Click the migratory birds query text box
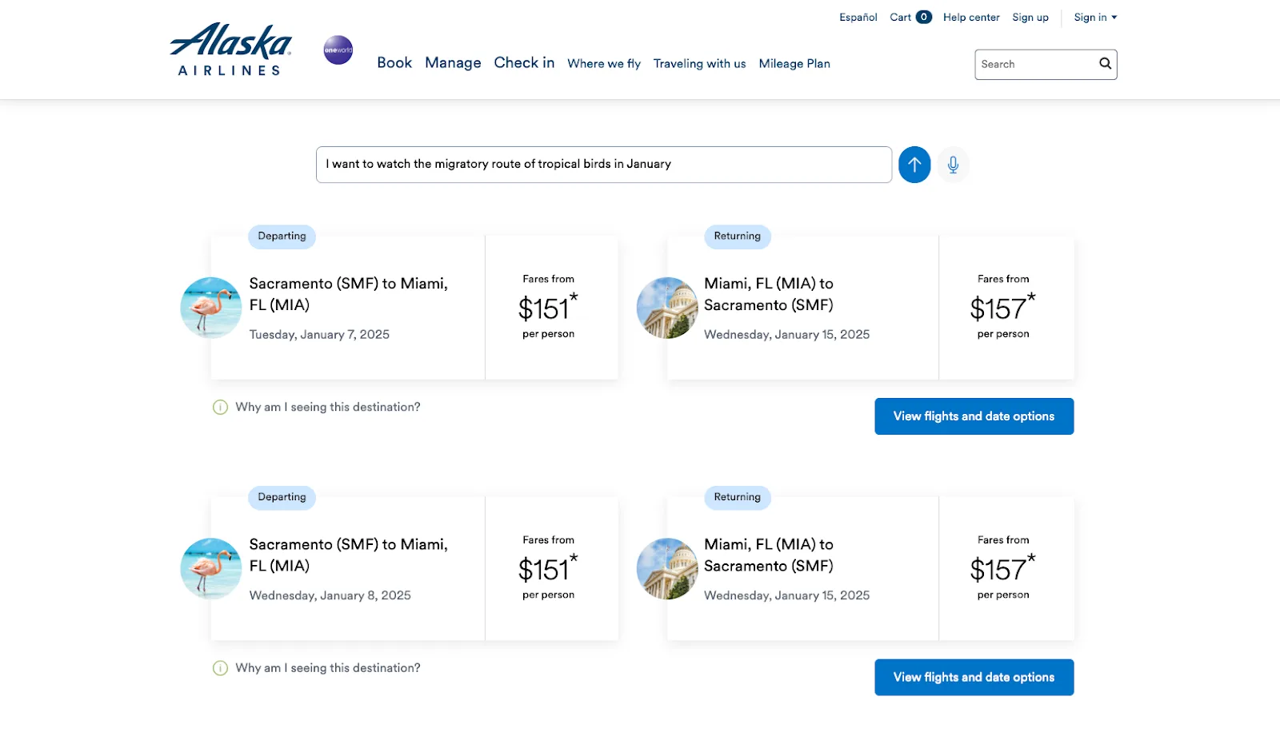Image resolution: width=1280 pixels, height=732 pixels. pos(604,165)
